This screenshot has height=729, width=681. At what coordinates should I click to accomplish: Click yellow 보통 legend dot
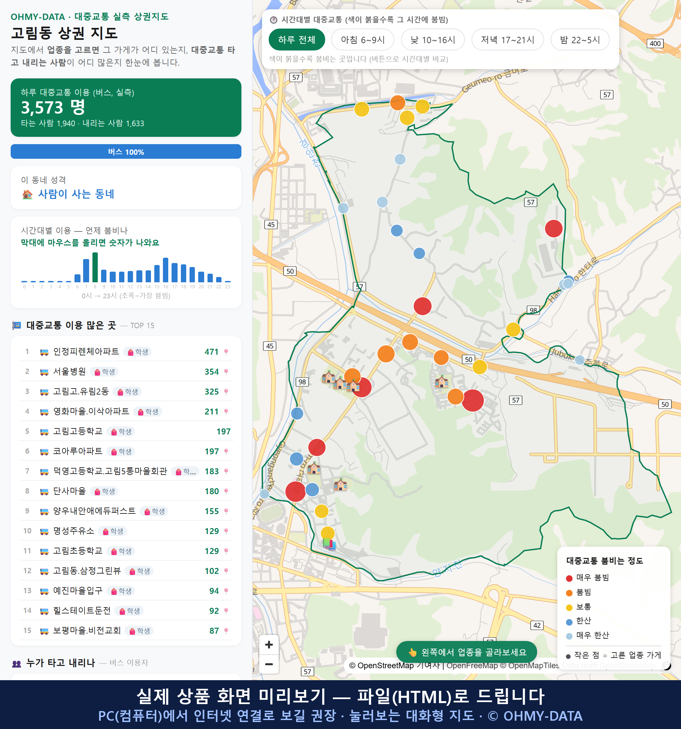[x=569, y=608]
